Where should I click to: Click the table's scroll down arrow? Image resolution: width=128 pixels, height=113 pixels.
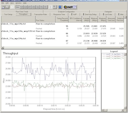[125, 45]
